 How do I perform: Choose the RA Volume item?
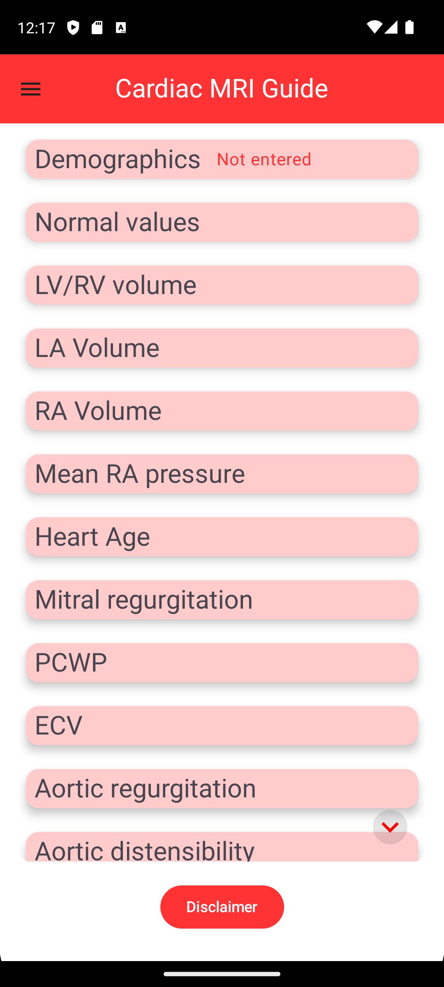[222, 411]
